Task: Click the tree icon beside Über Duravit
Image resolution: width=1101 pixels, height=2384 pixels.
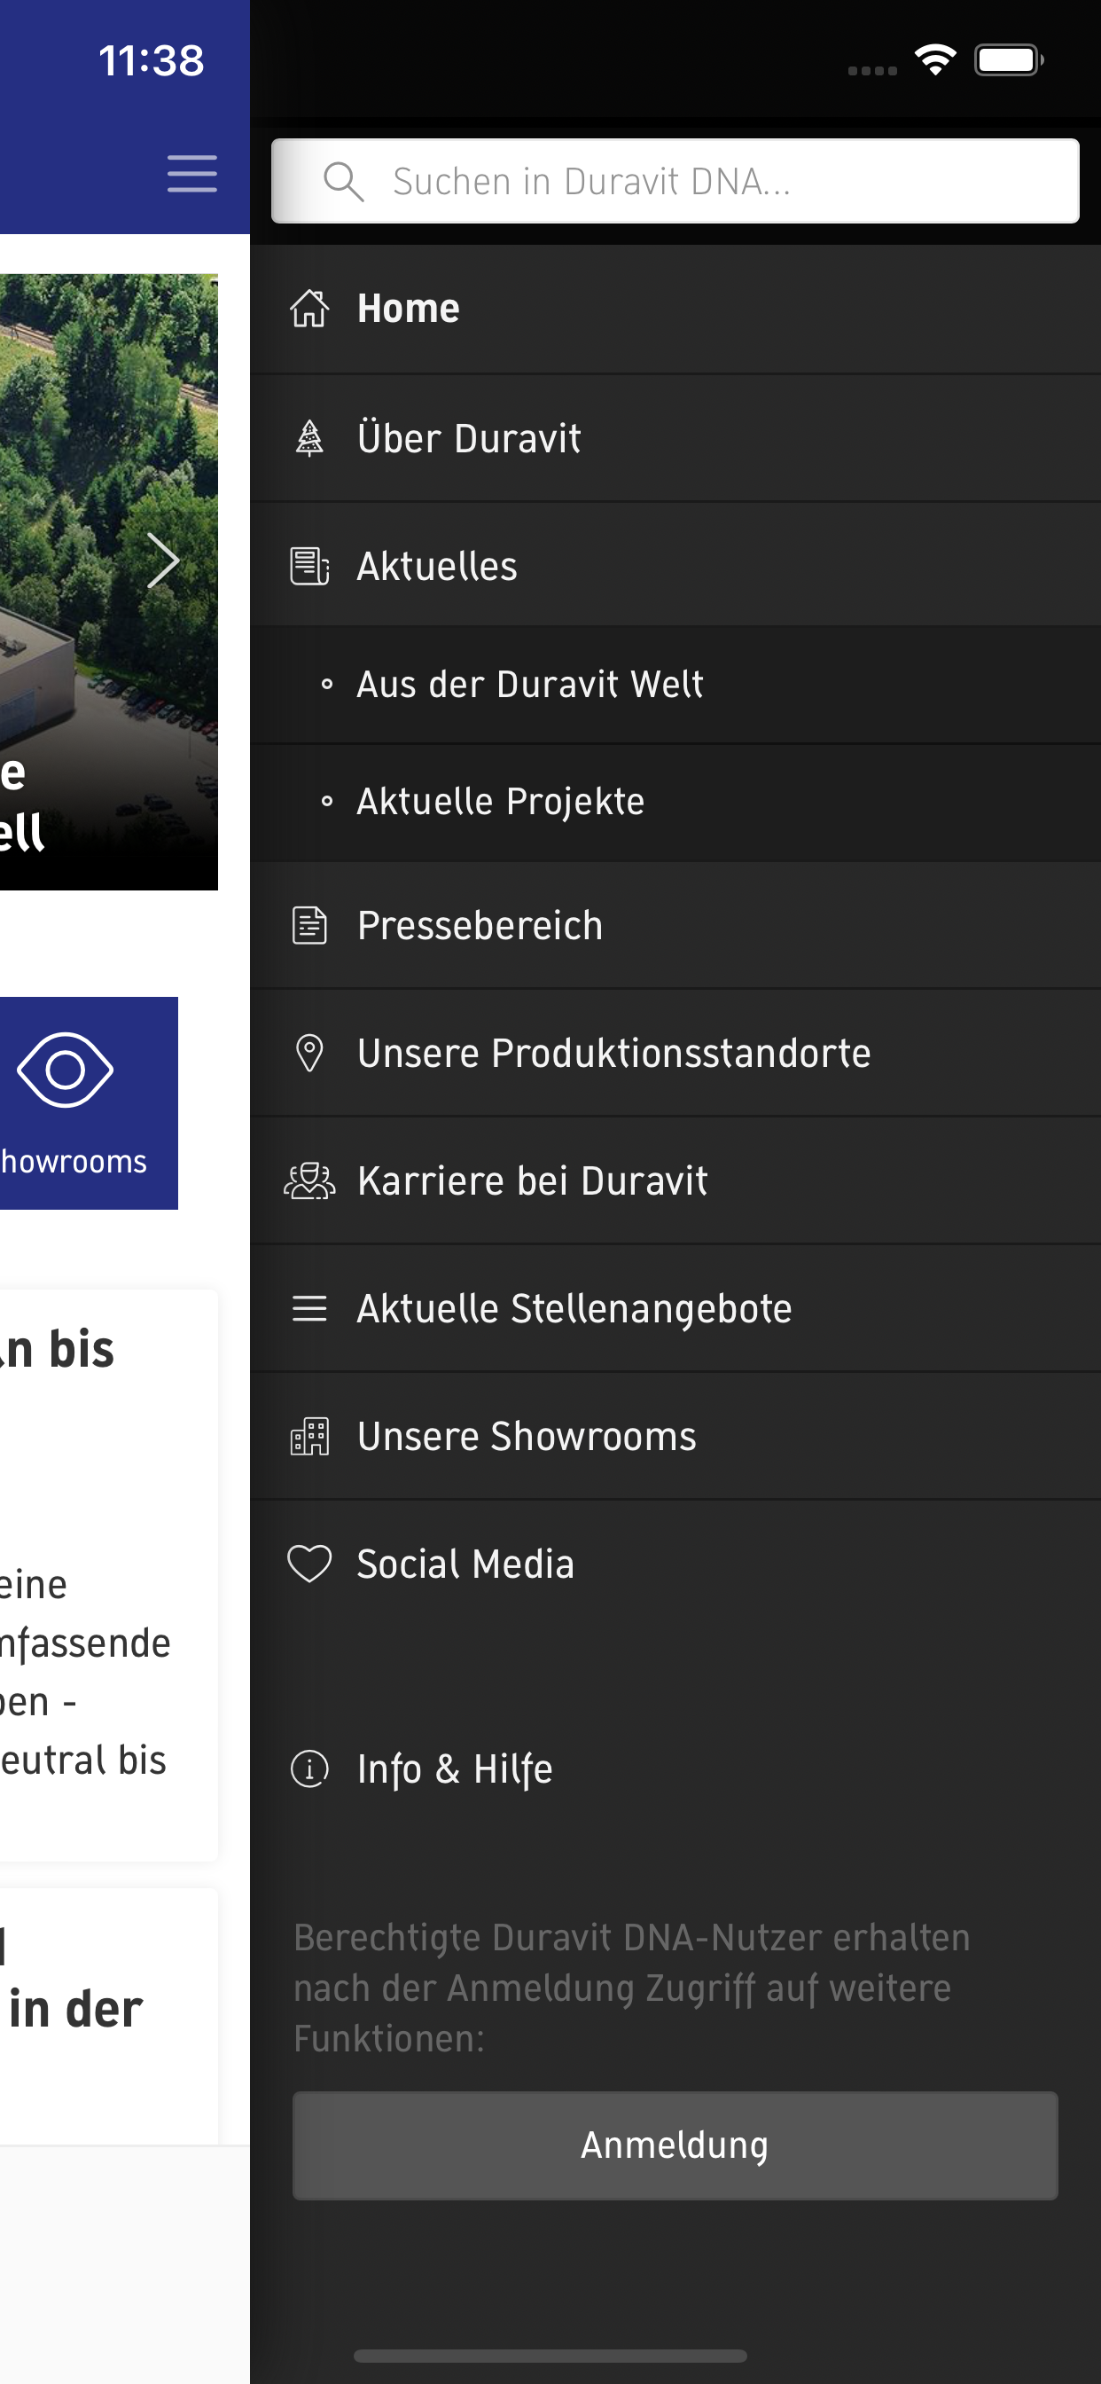Action: click(x=309, y=438)
